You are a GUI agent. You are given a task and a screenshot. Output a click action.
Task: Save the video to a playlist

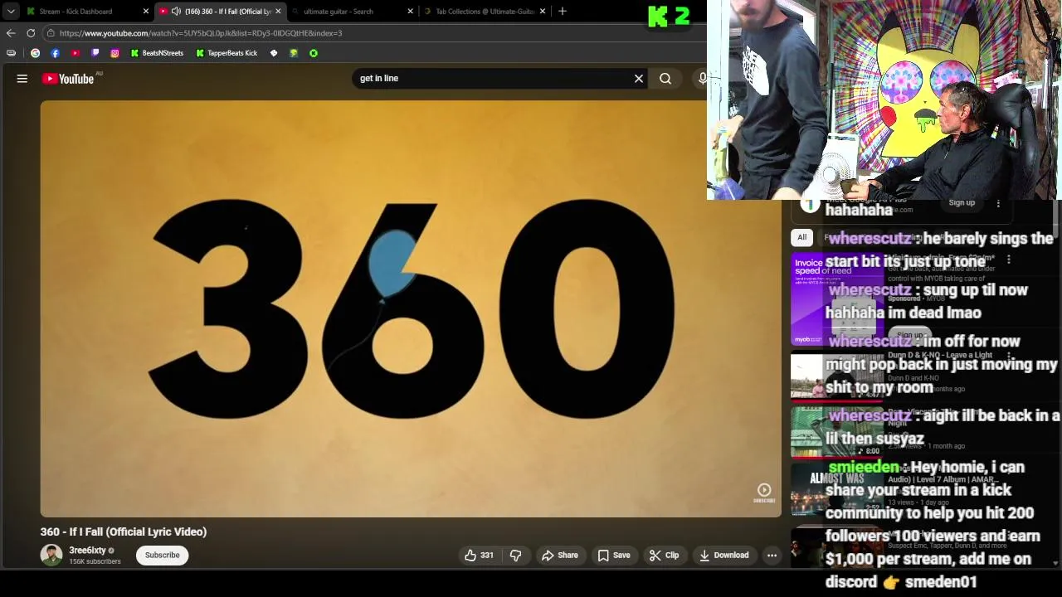click(x=614, y=556)
